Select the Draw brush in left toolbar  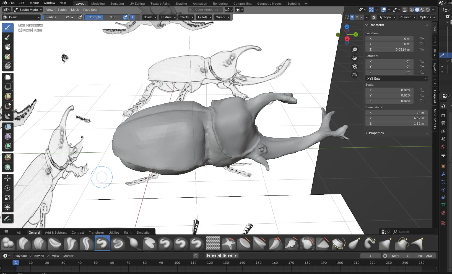[x=8, y=28]
